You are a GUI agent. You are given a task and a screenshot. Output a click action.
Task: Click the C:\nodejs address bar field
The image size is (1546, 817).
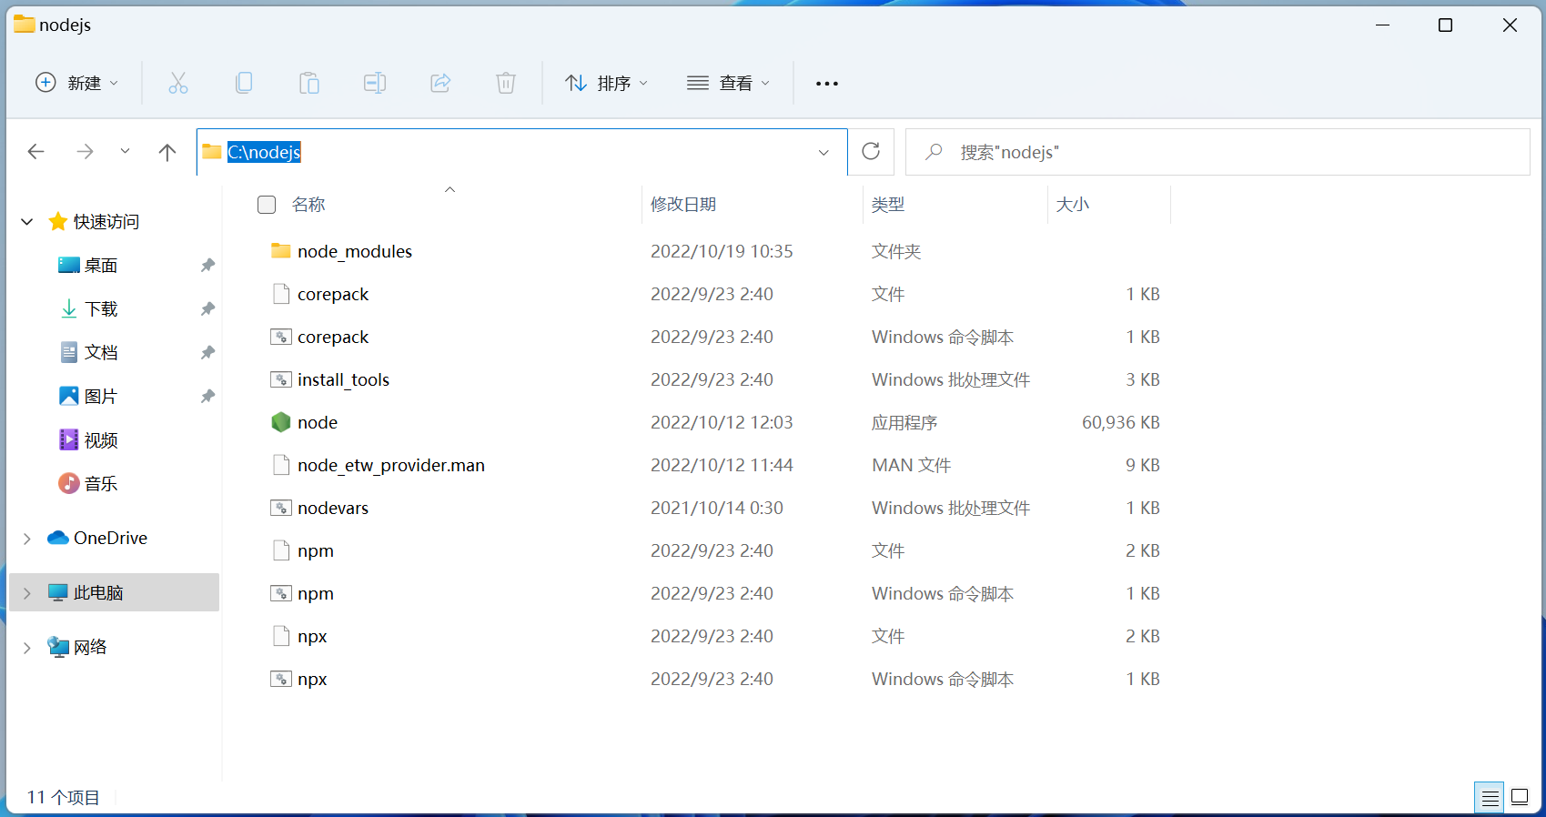click(x=521, y=152)
